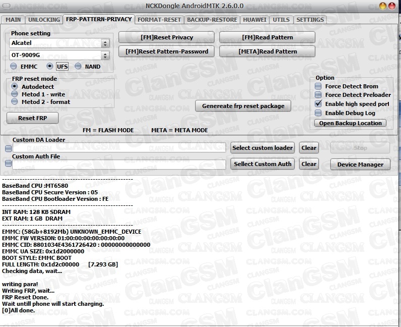Click the 'FRP Reset Done.' log line
Viewport: 401px width, 327px height.
(x=25, y=297)
